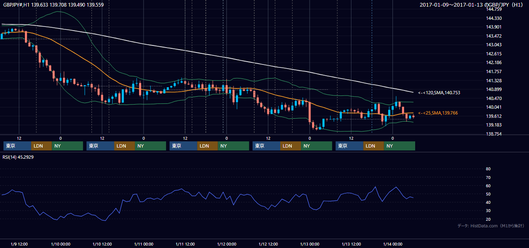529x248 pixels.
Task: Click price axis label 144.759
Action: point(494,9)
